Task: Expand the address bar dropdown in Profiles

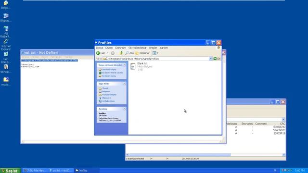Action: coord(211,59)
